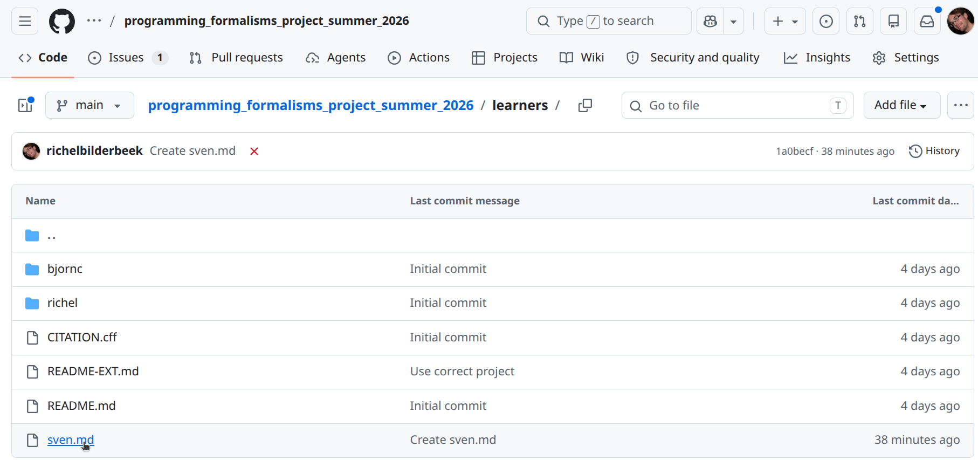Expand the file tree side panel
978x460 pixels.
[x=25, y=105]
